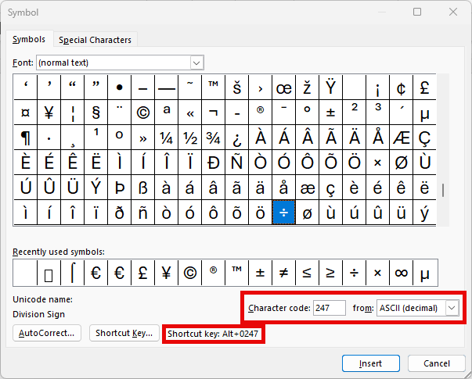Select the em dash symbol
472x379 pixels.
pos(167,88)
